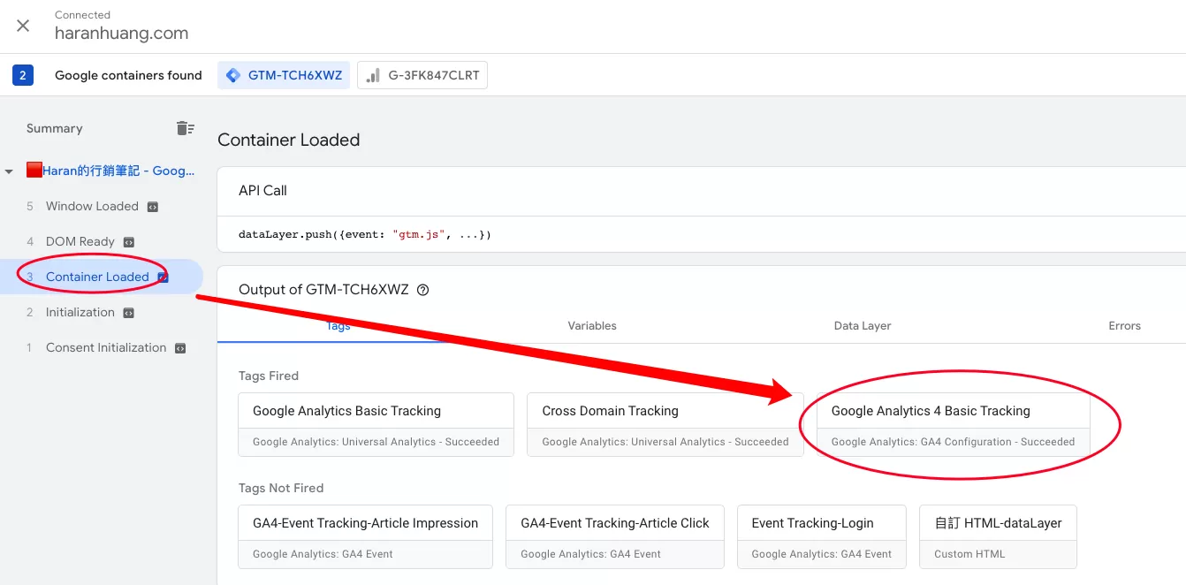Open GA4-Event Tracking-Article Click tag card
The height and width of the screenshot is (585, 1186).
[x=615, y=536]
